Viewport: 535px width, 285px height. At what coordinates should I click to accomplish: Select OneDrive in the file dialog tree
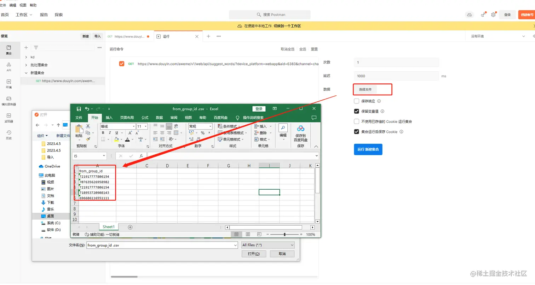pyautogui.click(x=50, y=166)
